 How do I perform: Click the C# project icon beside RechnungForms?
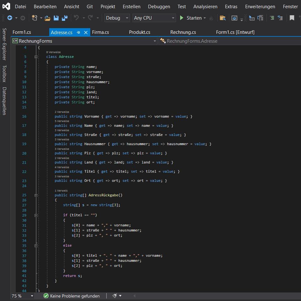[15, 41]
